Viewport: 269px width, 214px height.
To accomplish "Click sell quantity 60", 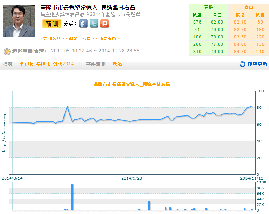I will click(260, 22).
